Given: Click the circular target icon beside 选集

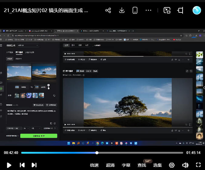Looking at the screenshot, I should 172,165.
